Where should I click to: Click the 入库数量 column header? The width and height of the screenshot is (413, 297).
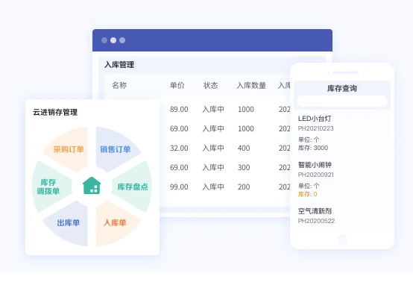point(251,86)
